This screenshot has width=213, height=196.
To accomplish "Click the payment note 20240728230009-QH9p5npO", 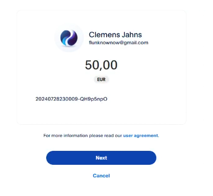I will (x=71, y=99).
